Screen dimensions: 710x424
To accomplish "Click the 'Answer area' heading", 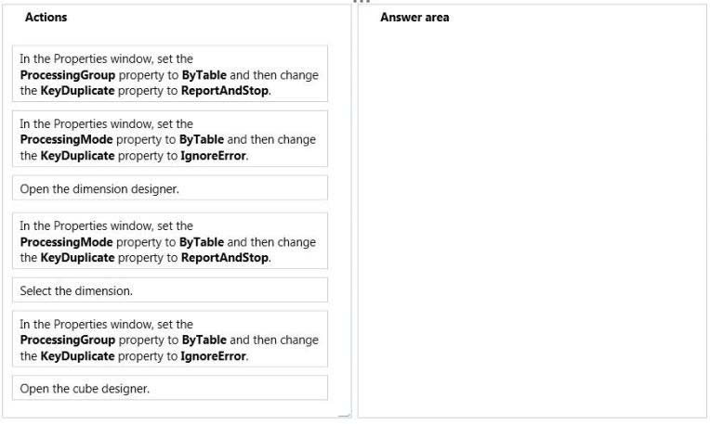I will pyautogui.click(x=414, y=18).
